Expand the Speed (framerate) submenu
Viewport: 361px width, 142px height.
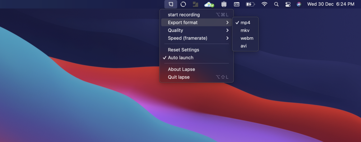(x=196, y=38)
